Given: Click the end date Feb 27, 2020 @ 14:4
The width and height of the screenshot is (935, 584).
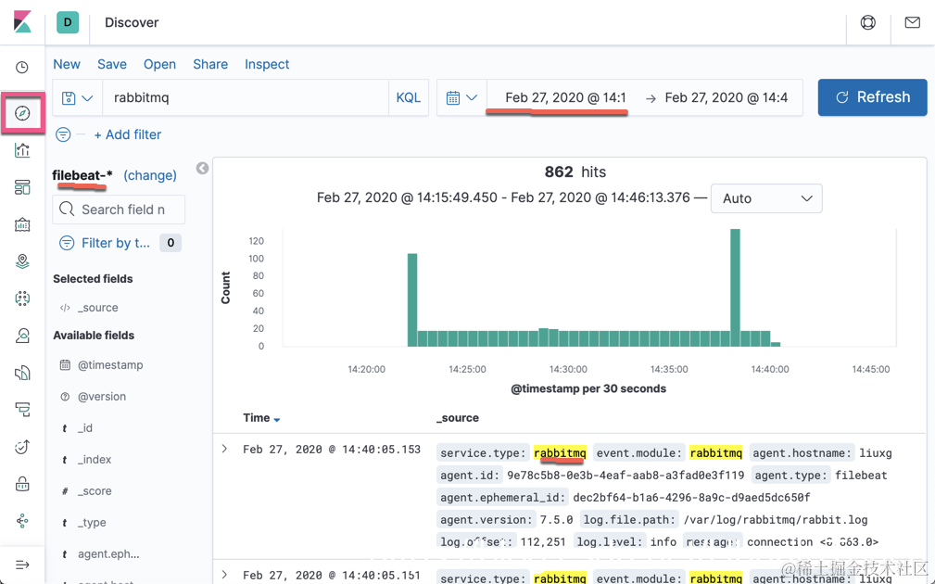Looking at the screenshot, I should (x=727, y=98).
